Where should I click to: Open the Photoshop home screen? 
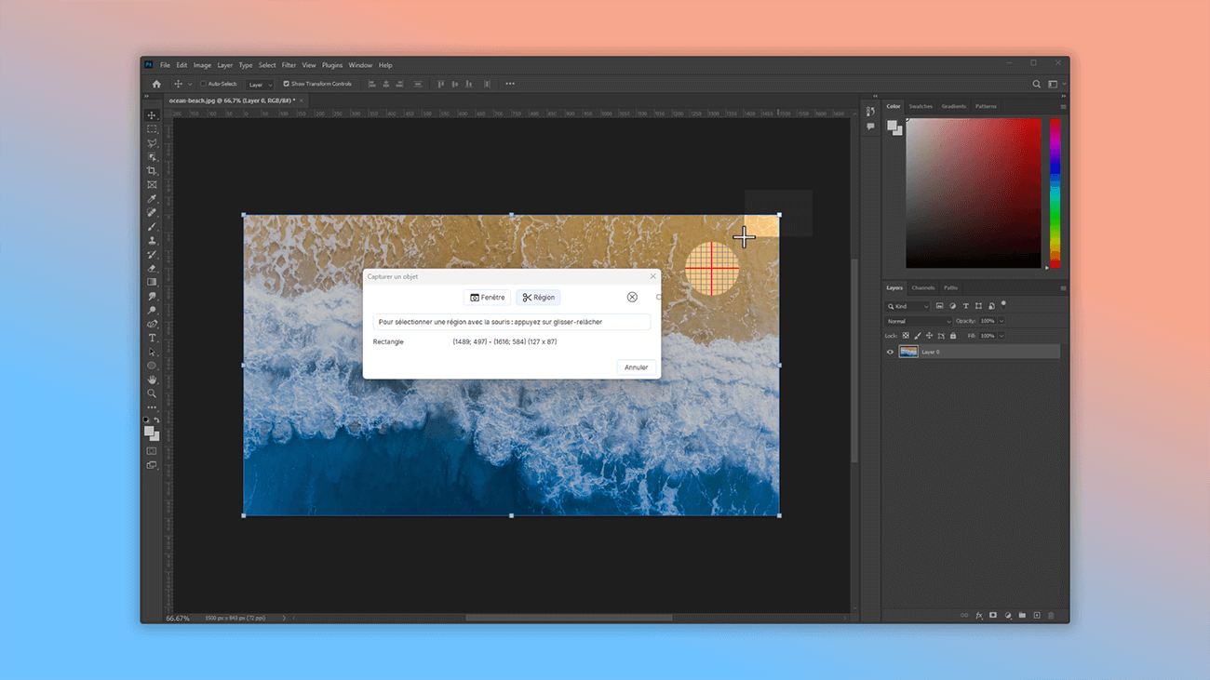[x=155, y=84]
